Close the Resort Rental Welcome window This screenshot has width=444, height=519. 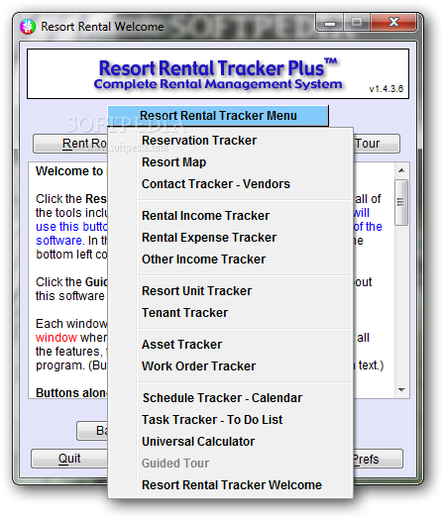(393, 23)
